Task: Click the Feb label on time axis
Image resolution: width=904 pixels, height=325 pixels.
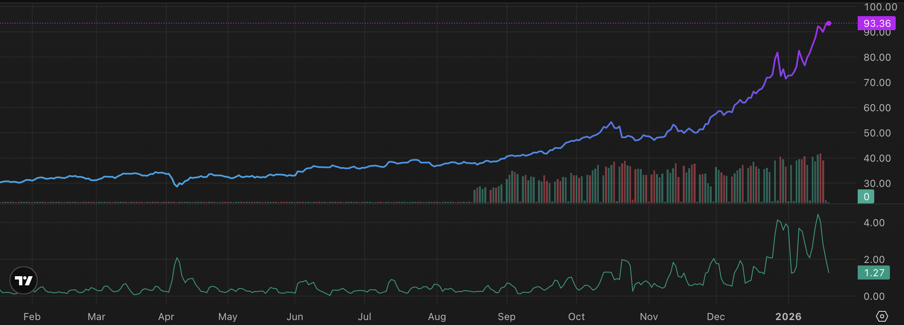Action: 32,317
